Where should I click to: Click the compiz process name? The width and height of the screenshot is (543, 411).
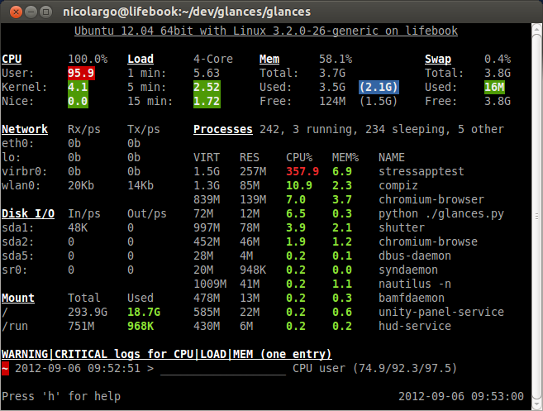point(398,185)
